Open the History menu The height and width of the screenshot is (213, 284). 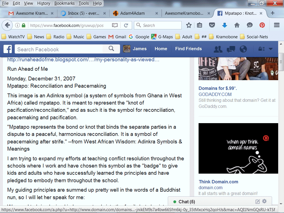(44, 3)
